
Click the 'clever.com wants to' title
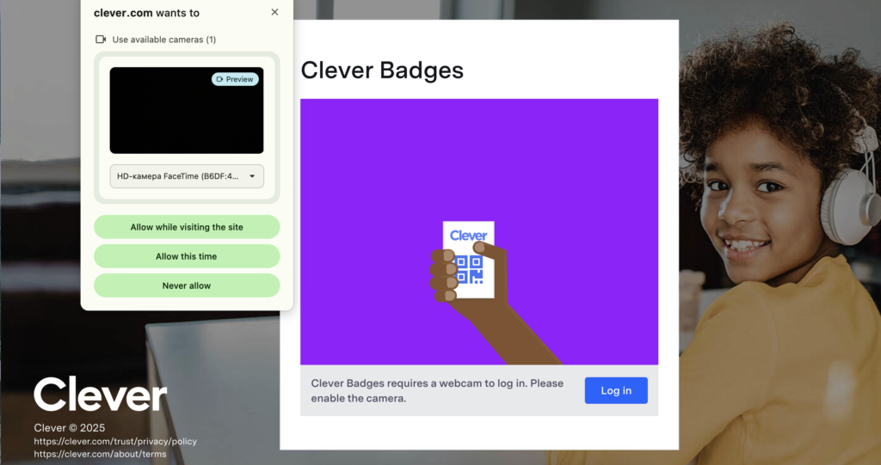[146, 13]
